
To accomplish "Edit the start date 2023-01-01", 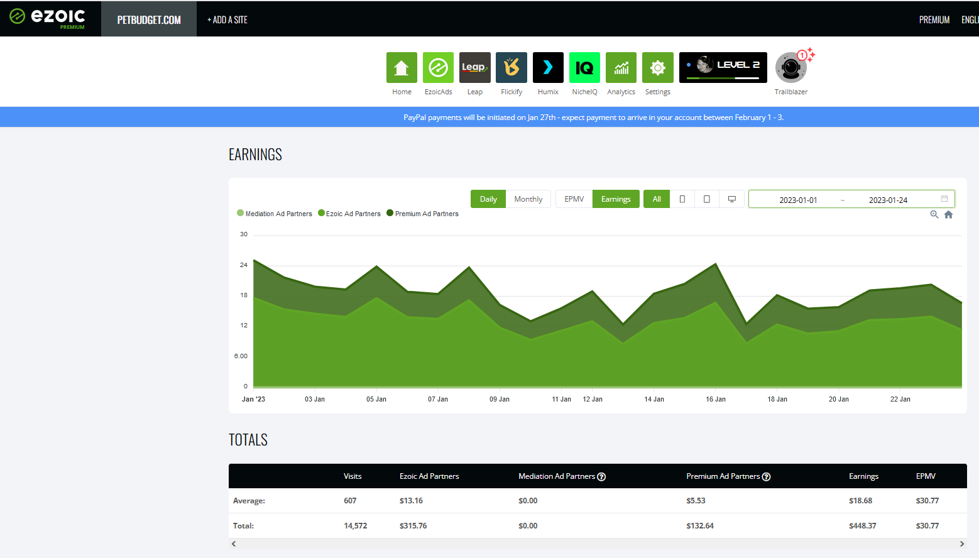I will click(798, 200).
